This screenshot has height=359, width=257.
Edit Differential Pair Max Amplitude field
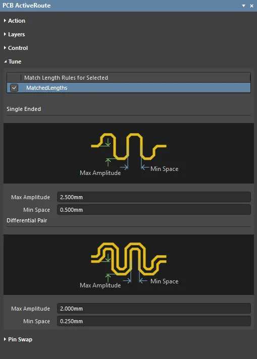pyautogui.click(x=154, y=309)
